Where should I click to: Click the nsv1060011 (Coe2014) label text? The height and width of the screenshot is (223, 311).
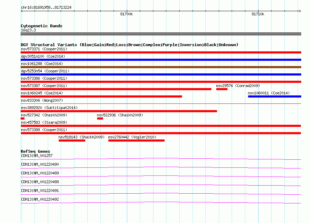tap(269, 93)
